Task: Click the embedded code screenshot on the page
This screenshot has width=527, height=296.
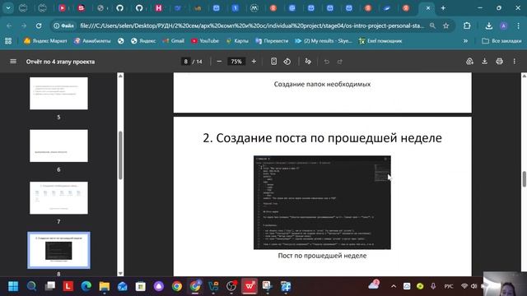Action: (322, 202)
